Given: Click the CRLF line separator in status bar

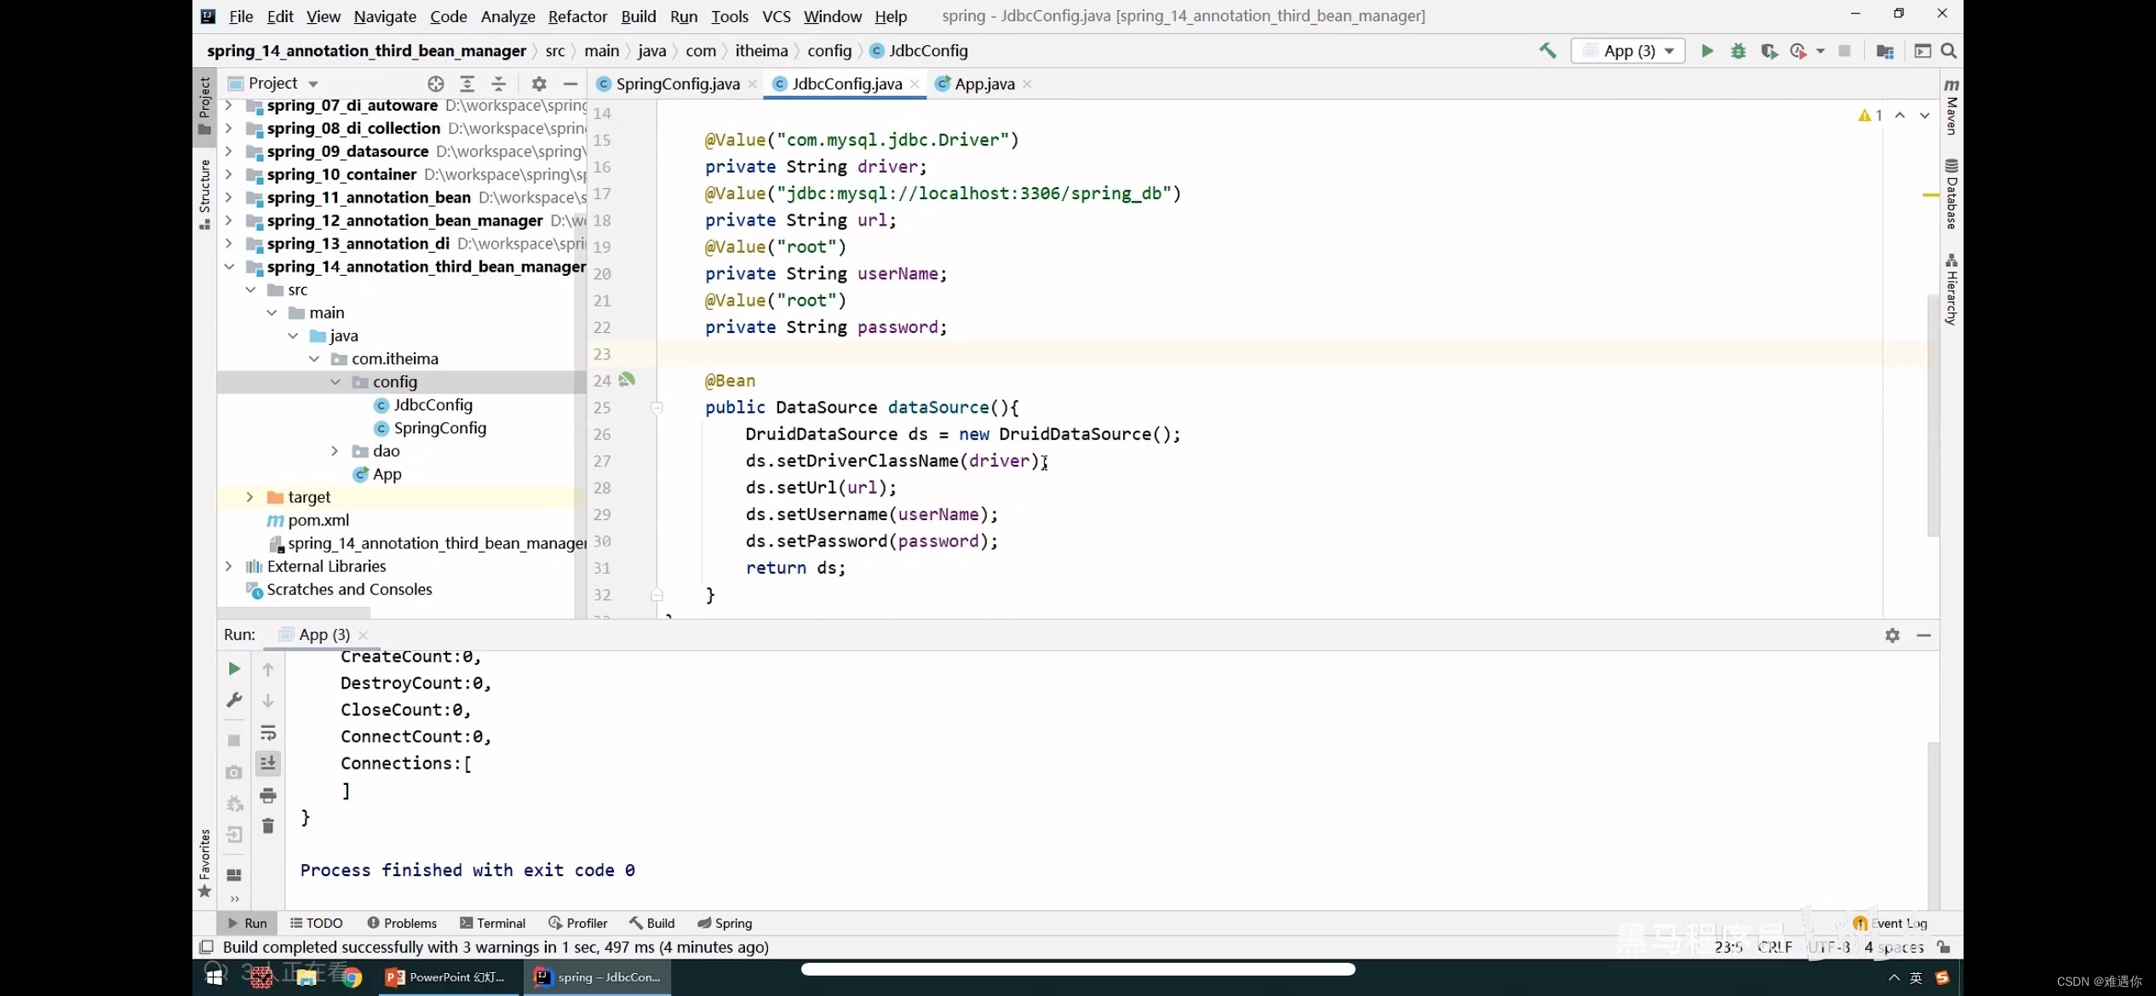Looking at the screenshot, I should pyautogui.click(x=1775, y=947).
